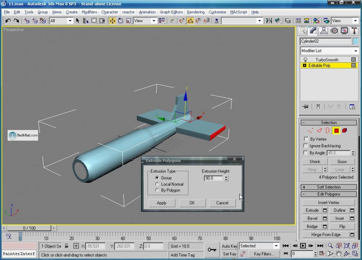
Task: Open Select by Name list tool
Action: (x=86, y=21)
